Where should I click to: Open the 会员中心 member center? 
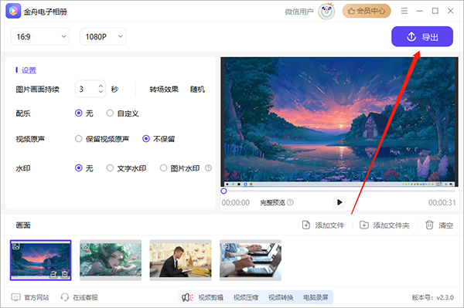coord(367,11)
